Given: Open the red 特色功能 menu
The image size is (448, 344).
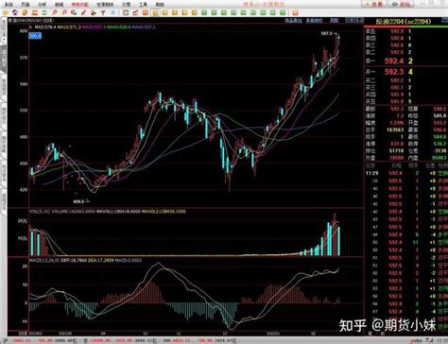Looking at the screenshot, I should [x=79, y=5].
